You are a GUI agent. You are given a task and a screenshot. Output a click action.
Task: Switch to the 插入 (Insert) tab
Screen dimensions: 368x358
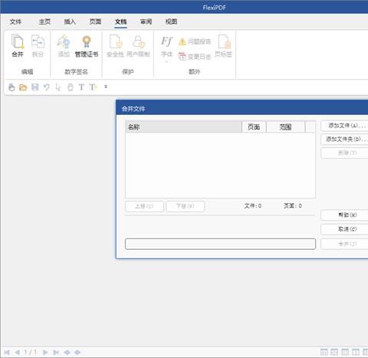pos(70,21)
